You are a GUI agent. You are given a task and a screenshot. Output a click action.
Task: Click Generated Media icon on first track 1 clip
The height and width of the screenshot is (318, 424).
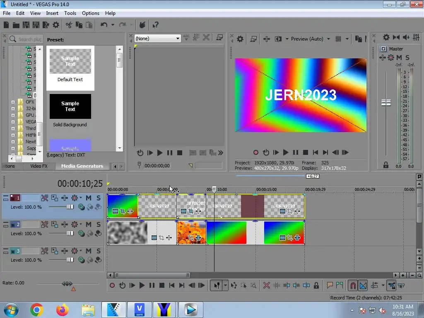pyautogui.click(x=115, y=211)
